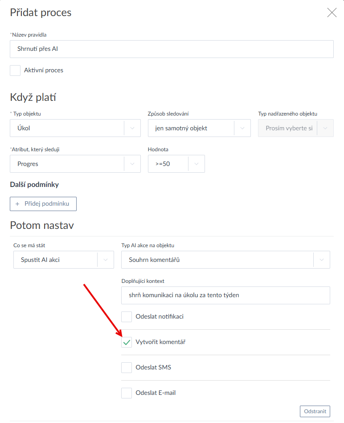Click into the Název pravidla text field
This screenshot has height=423, width=344.
click(x=172, y=49)
